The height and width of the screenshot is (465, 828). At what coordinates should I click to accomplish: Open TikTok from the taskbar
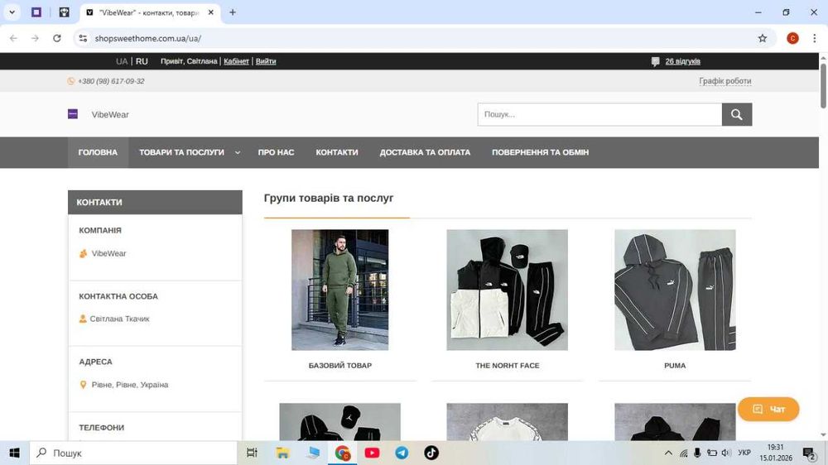pos(431,453)
